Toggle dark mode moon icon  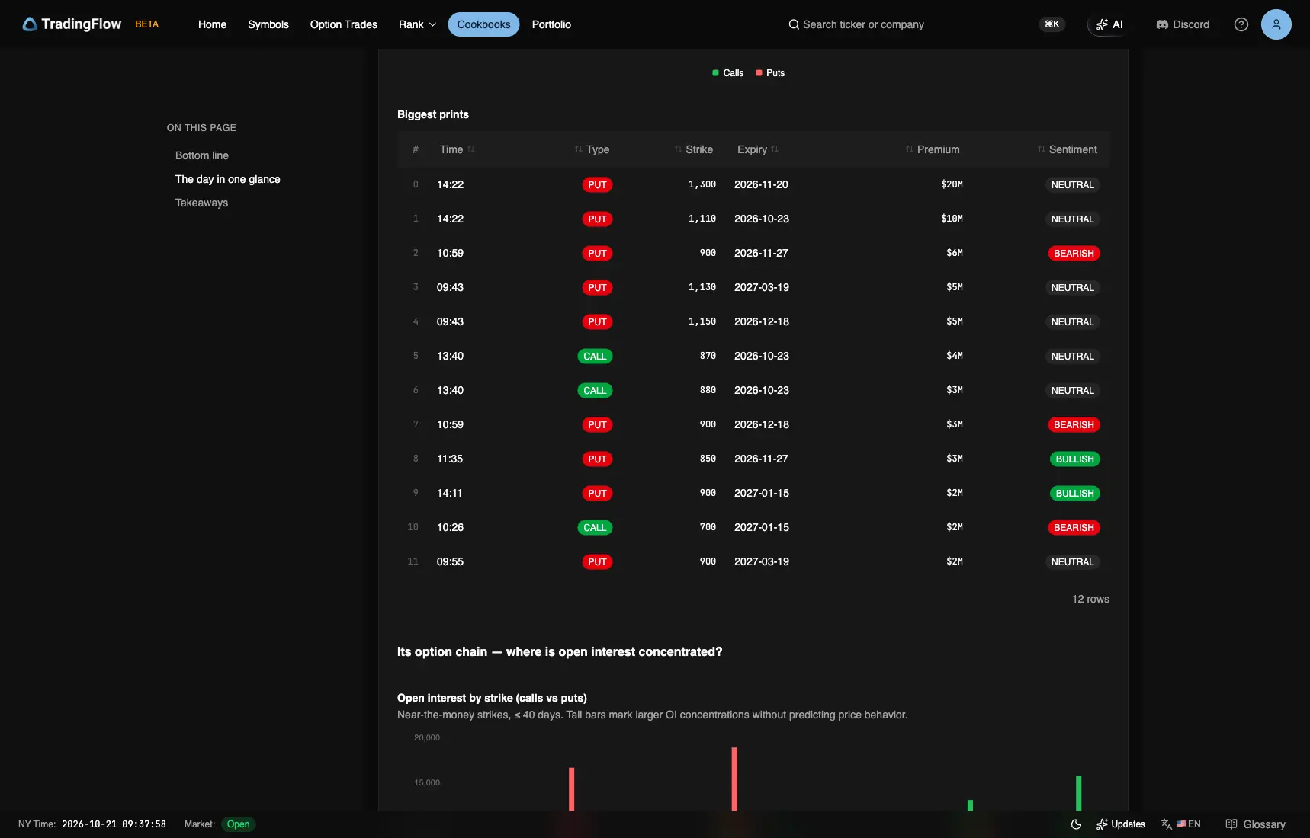(1076, 824)
